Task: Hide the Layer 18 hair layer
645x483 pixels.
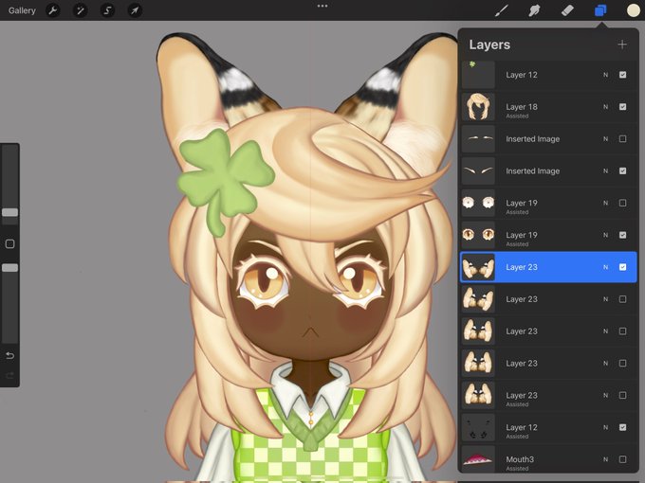Action: (623, 107)
